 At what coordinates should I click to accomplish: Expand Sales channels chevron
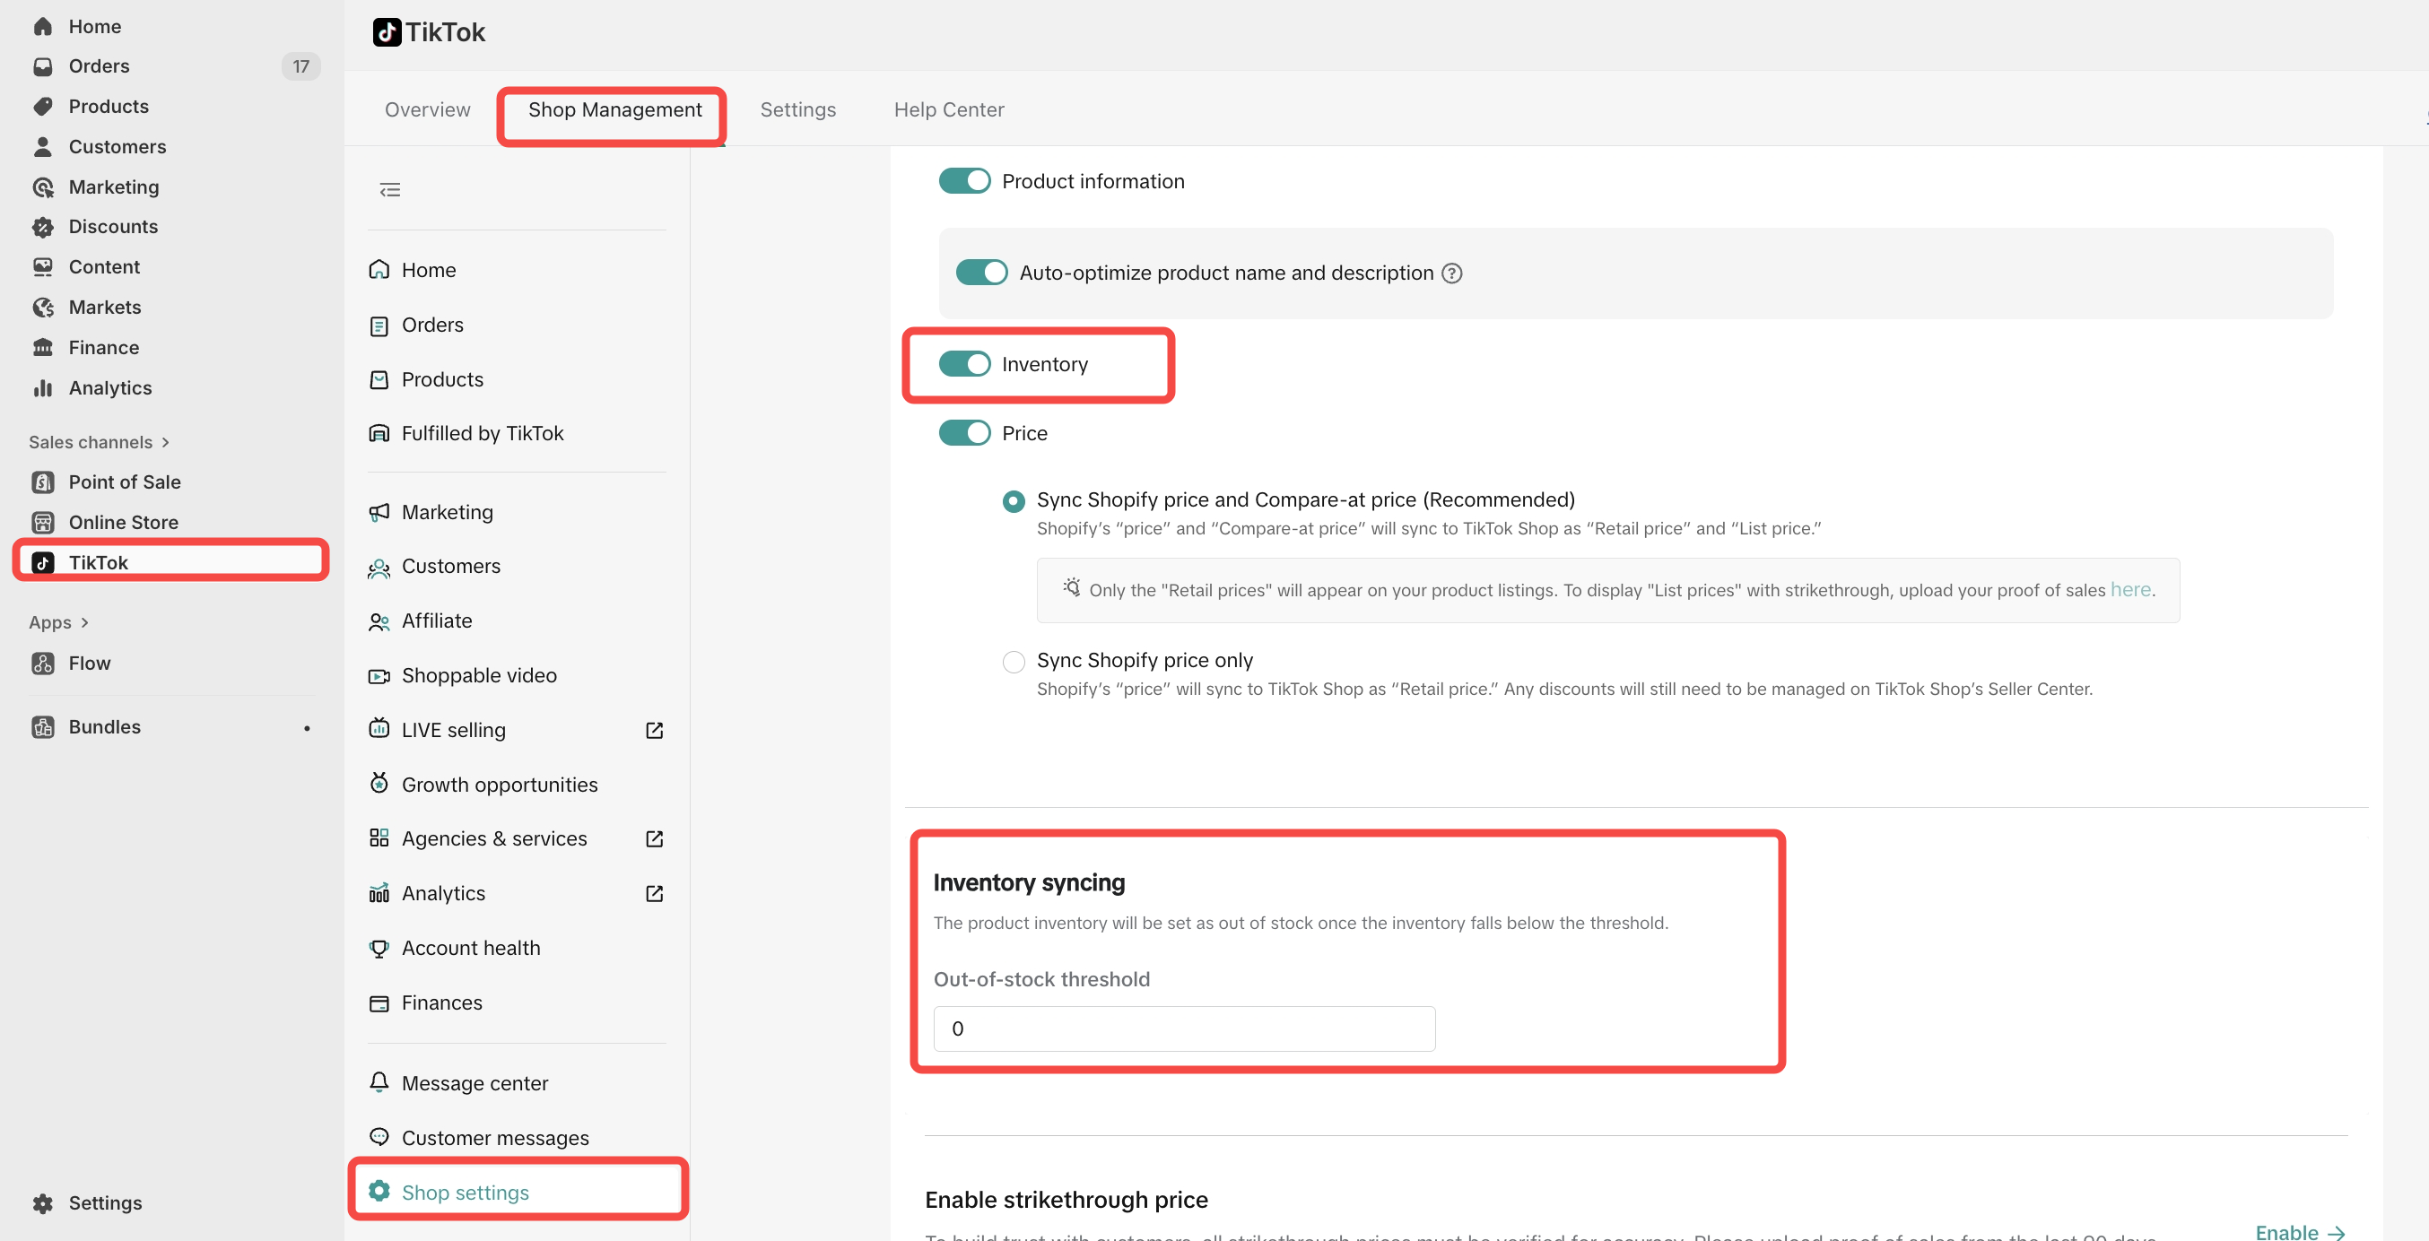click(x=166, y=442)
